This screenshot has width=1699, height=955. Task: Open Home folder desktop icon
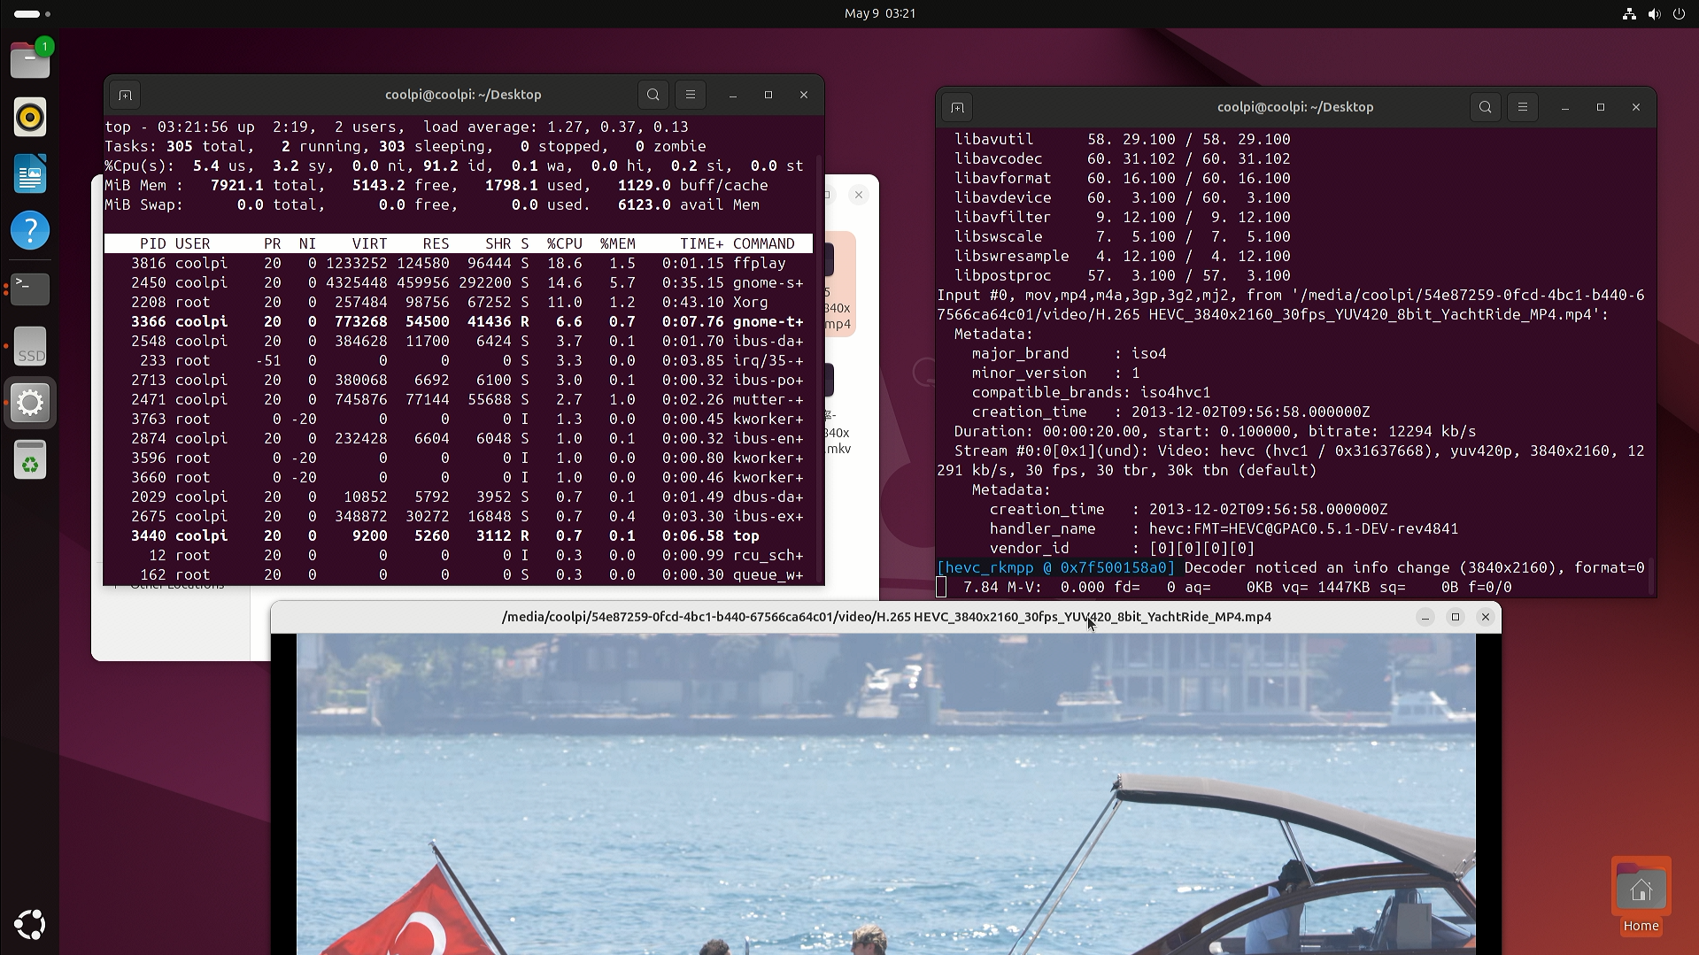(1641, 896)
